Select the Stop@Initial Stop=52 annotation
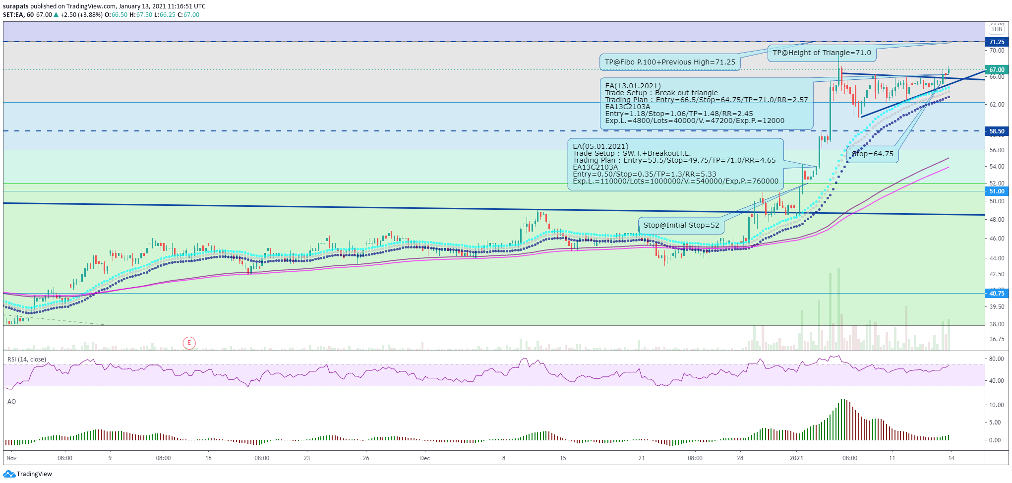Viewport: 1012px width, 483px height. click(x=681, y=226)
